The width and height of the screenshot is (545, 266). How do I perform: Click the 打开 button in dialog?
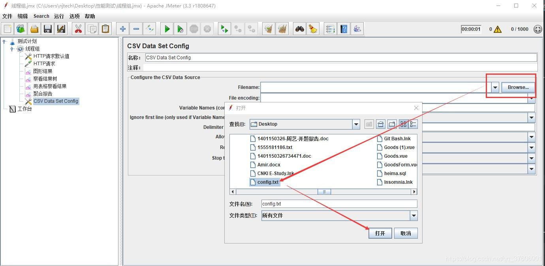click(380, 233)
